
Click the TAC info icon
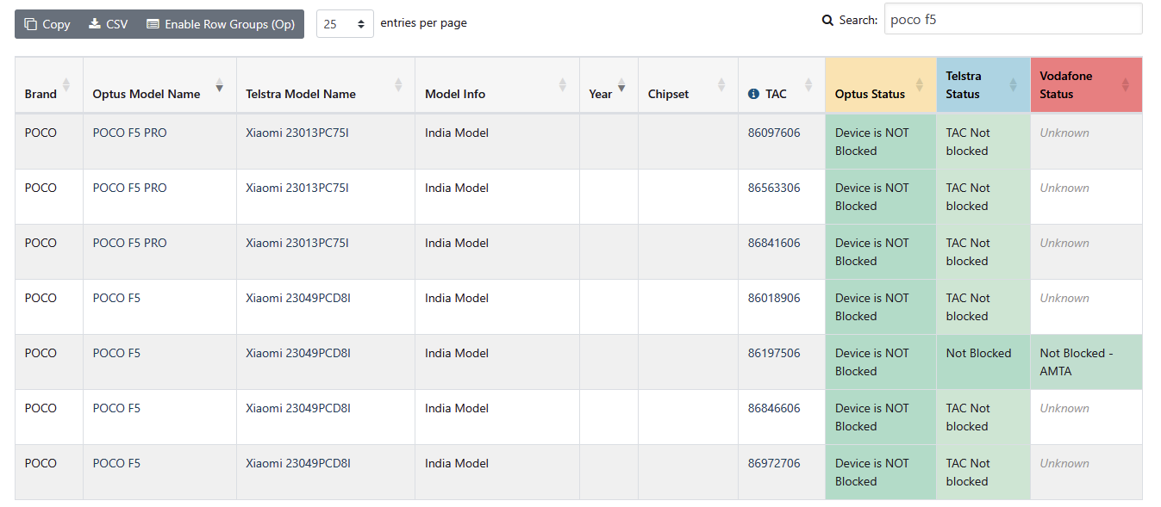[x=753, y=94]
